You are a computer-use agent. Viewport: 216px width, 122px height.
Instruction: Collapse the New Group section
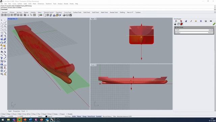[x=175, y=27]
